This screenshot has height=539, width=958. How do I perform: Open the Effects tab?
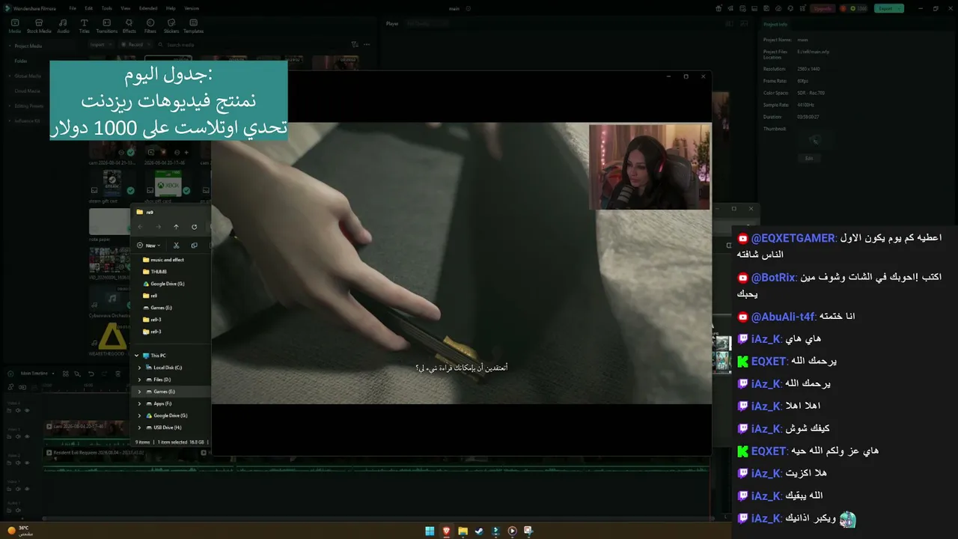click(x=129, y=26)
